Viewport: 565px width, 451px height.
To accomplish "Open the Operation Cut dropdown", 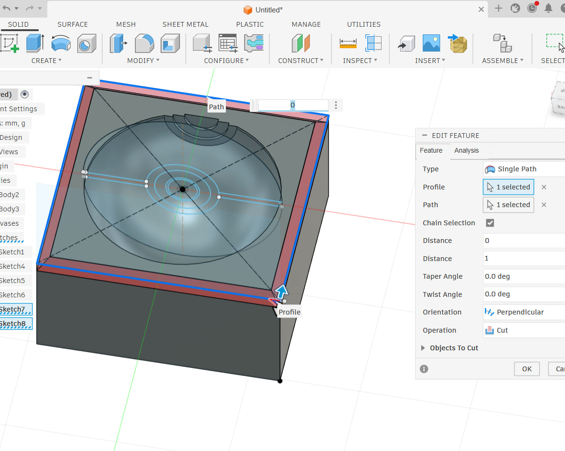I will coord(524,330).
